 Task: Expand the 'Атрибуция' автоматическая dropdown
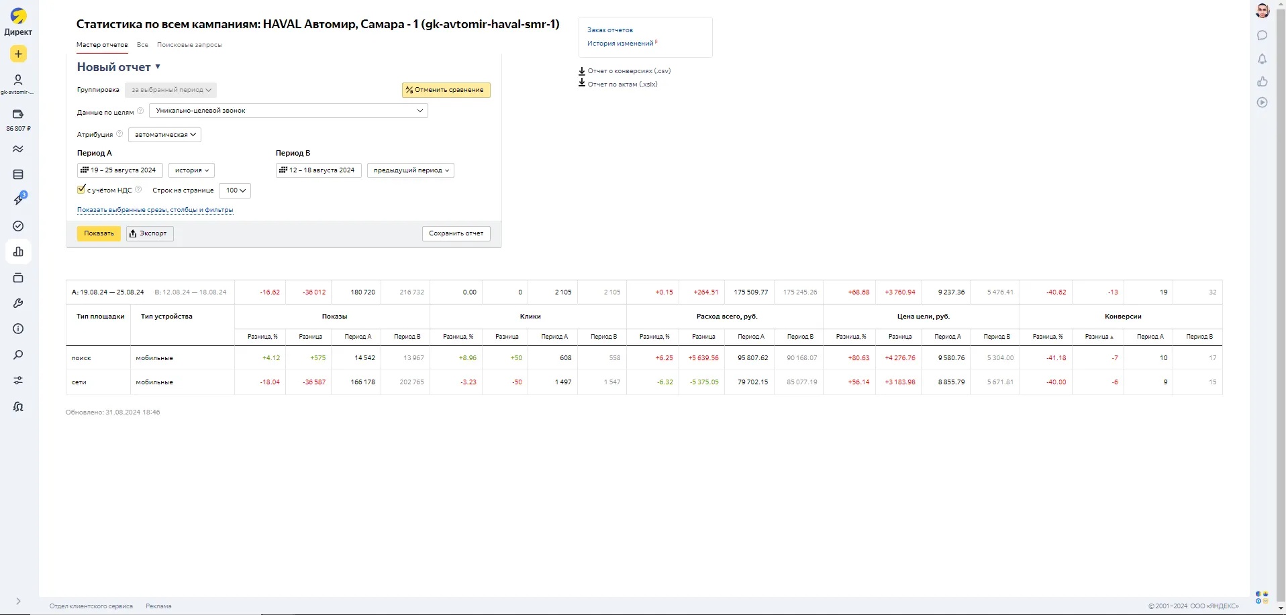tap(164, 135)
